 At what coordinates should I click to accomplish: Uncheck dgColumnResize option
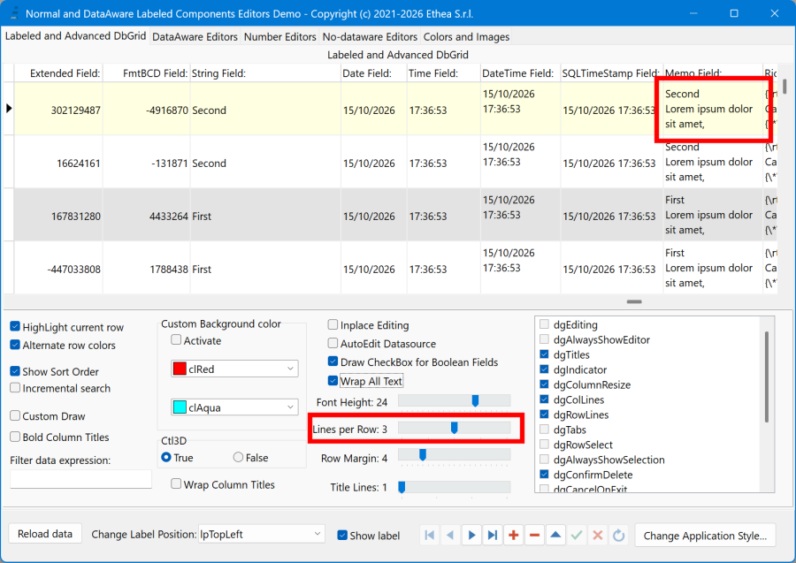544,384
